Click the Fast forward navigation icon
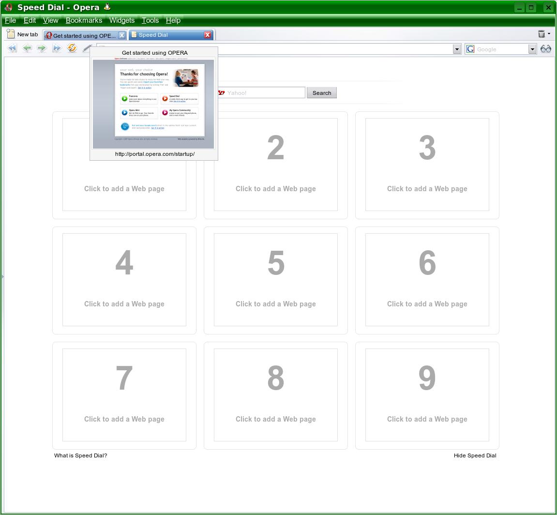Viewport: 557px width, 515px height. click(x=57, y=48)
